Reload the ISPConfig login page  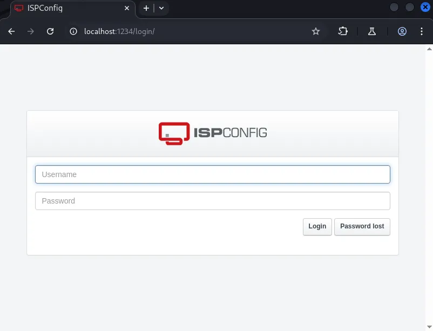click(x=50, y=31)
